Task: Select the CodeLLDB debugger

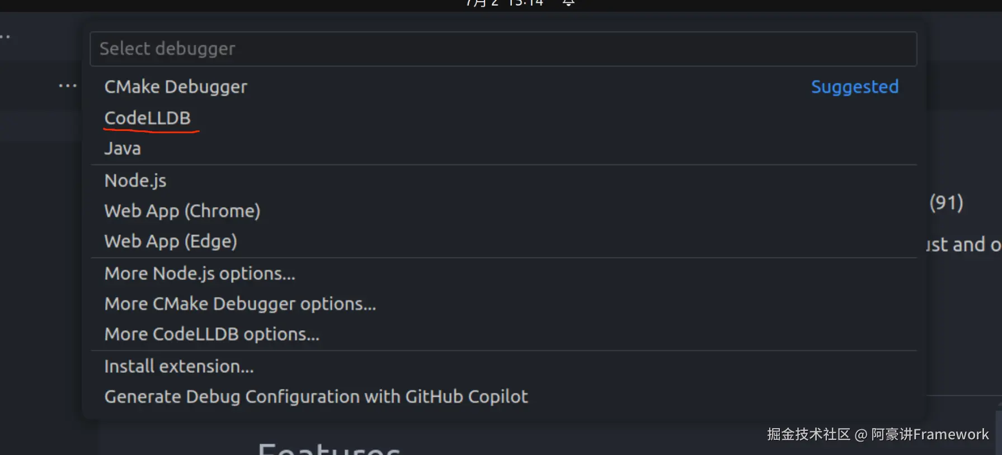Action: (x=148, y=119)
